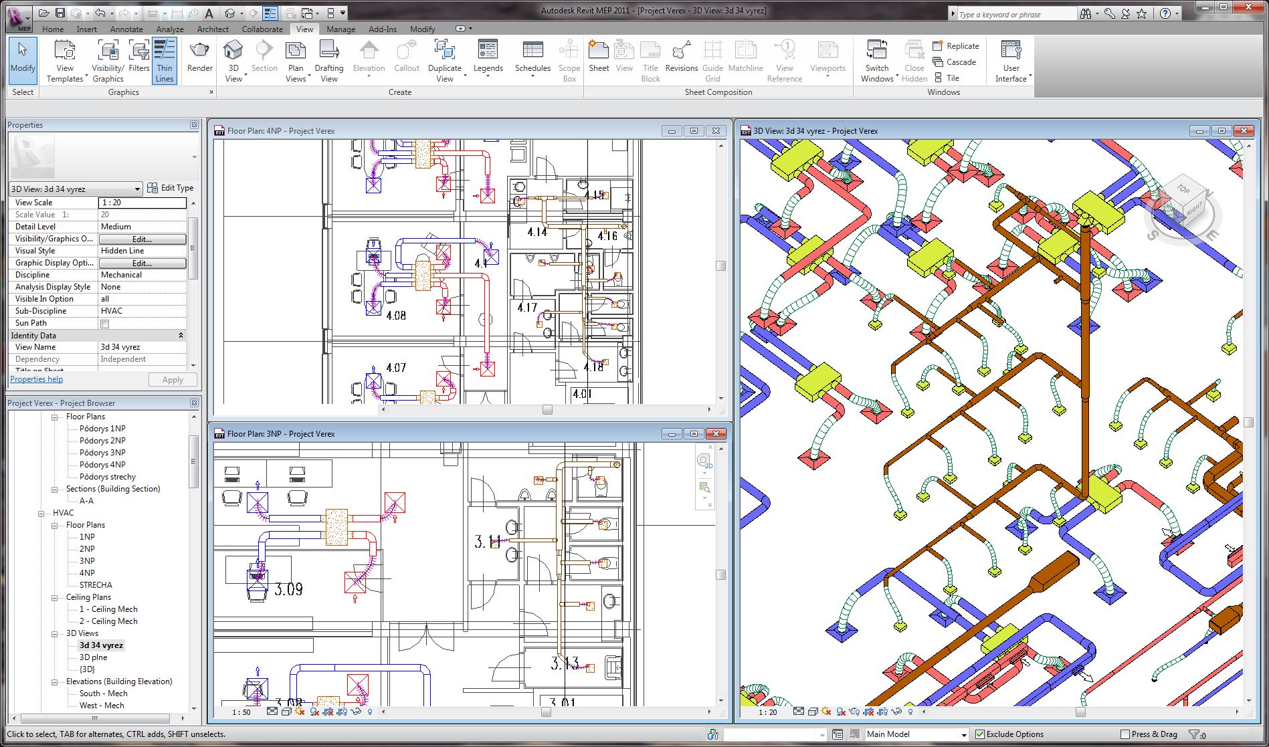Switch to the Annotate ribbon tab
The height and width of the screenshot is (747, 1269).
pyautogui.click(x=126, y=29)
